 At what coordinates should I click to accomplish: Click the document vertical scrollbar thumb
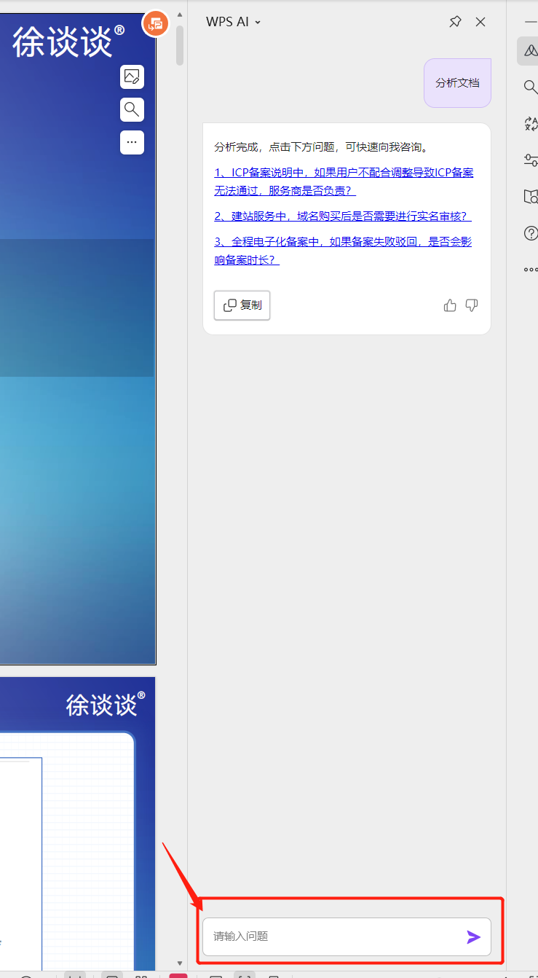click(x=180, y=44)
